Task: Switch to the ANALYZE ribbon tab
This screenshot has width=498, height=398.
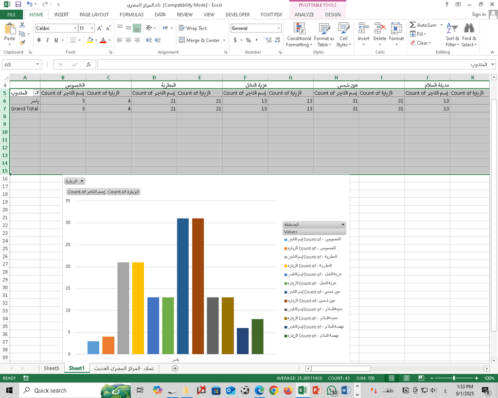Action: click(x=304, y=15)
